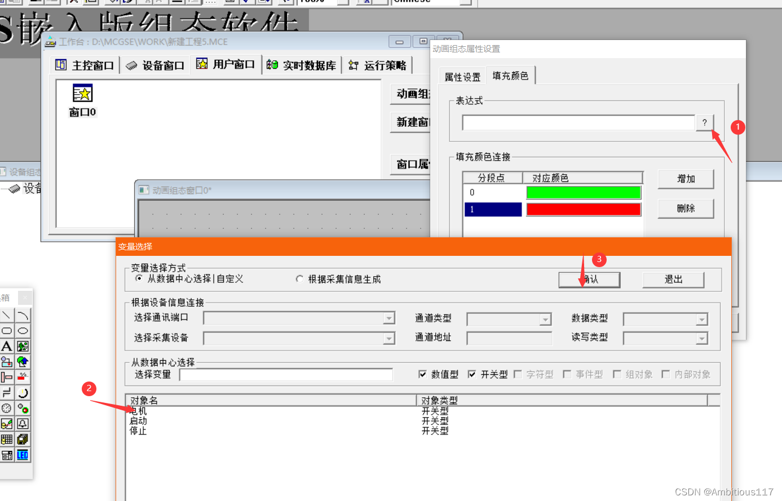Image resolution: width=782 pixels, height=501 pixels.
Task: Click the green color swatch for segment 0
Action: 584,193
